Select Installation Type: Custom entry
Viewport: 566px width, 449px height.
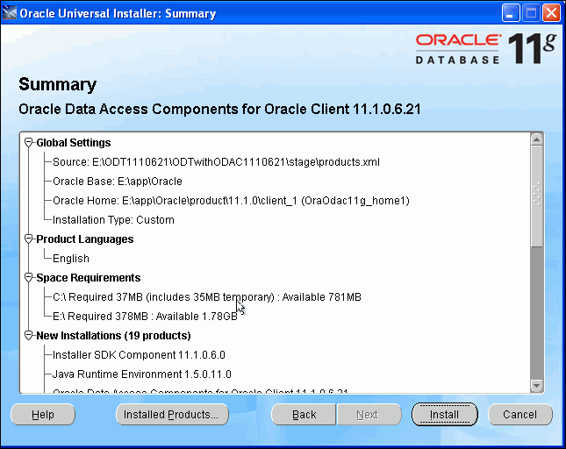click(113, 220)
